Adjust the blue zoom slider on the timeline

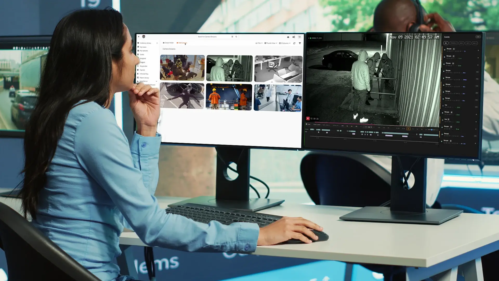pyautogui.click(x=432, y=130)
